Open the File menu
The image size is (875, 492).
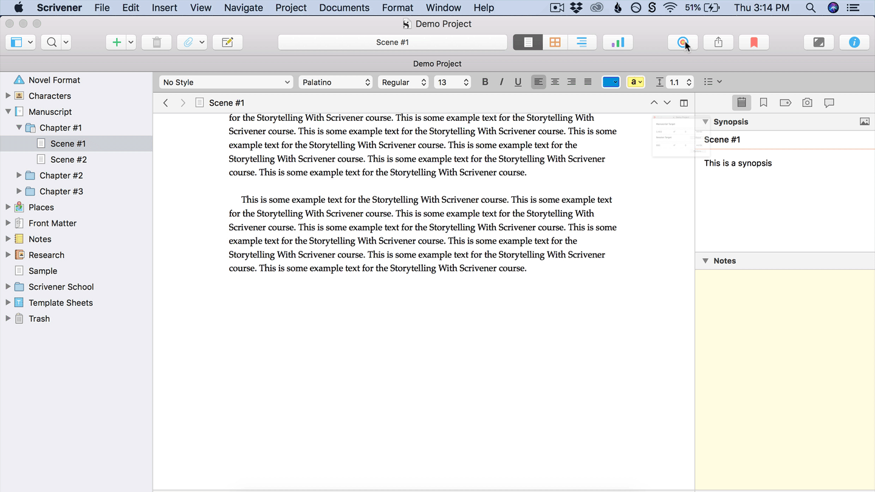pos(102,8)
